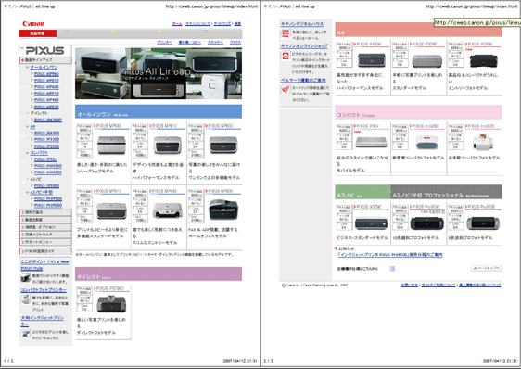Screen dimensions: 521x369
Task: Open the PIXUS MP830 fax printer image
Action: pos(223,210)
